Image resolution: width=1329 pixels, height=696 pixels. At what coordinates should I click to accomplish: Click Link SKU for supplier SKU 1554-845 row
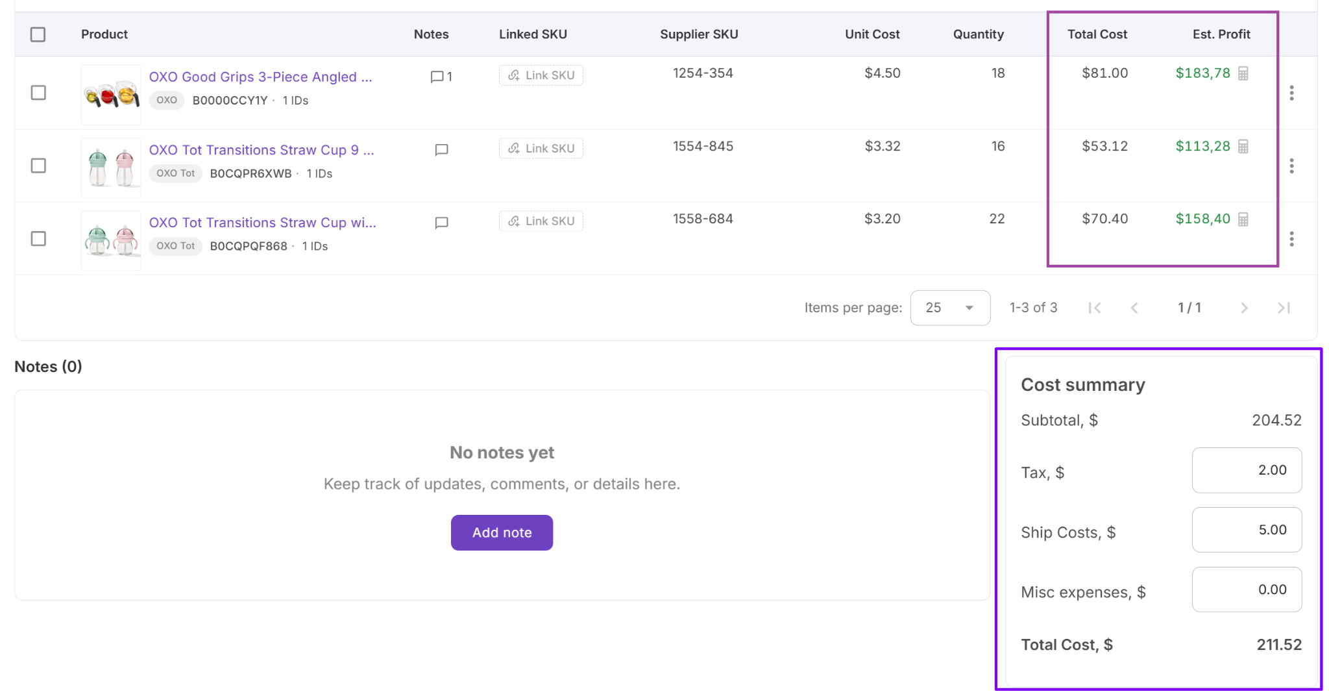[x=541, y=149]
